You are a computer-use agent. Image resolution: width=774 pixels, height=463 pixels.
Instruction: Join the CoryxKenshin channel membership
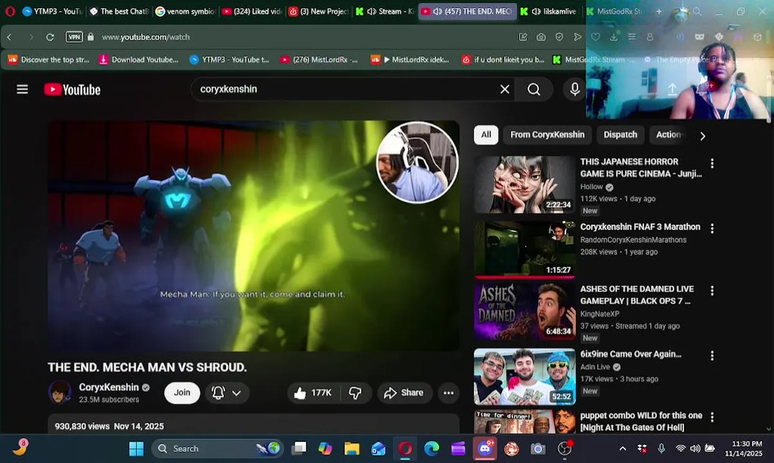tap(182, 393)
